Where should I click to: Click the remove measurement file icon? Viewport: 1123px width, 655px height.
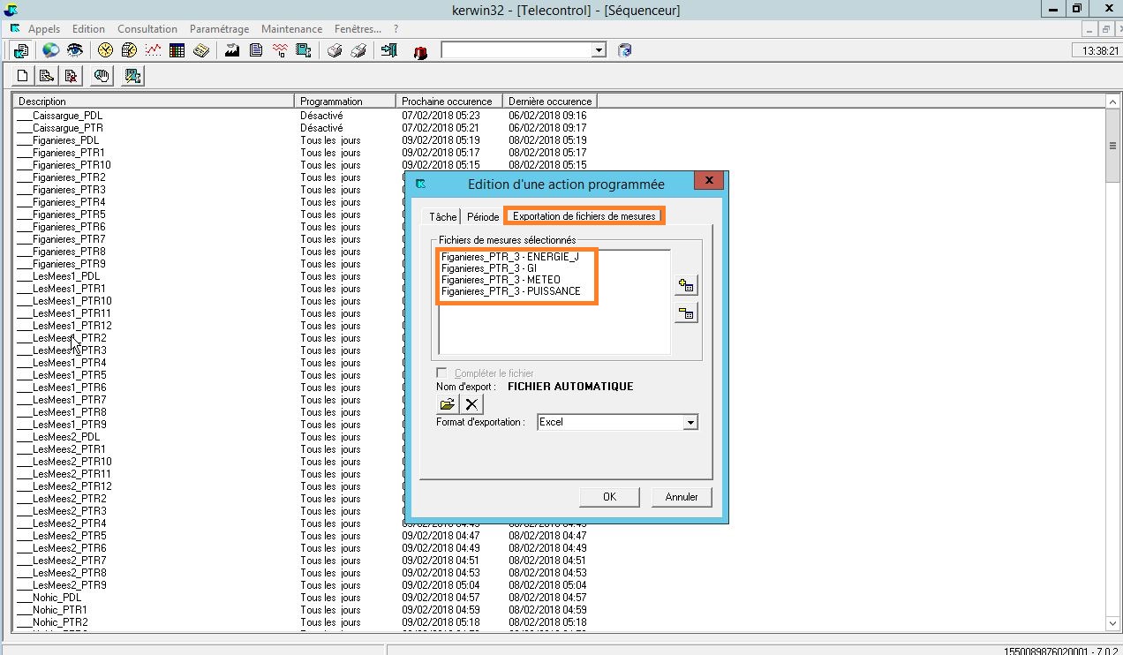(685, 313)
